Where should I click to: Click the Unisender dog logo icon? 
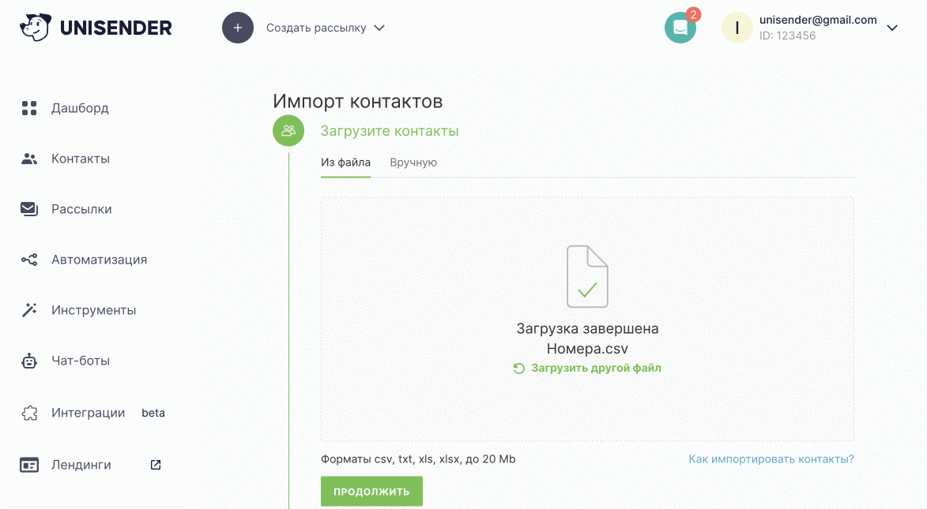[x=36, y=27]
